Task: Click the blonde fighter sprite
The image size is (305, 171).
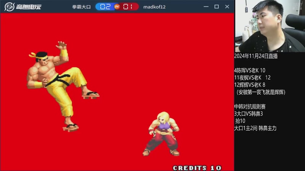Action: [x=161, y=134]
